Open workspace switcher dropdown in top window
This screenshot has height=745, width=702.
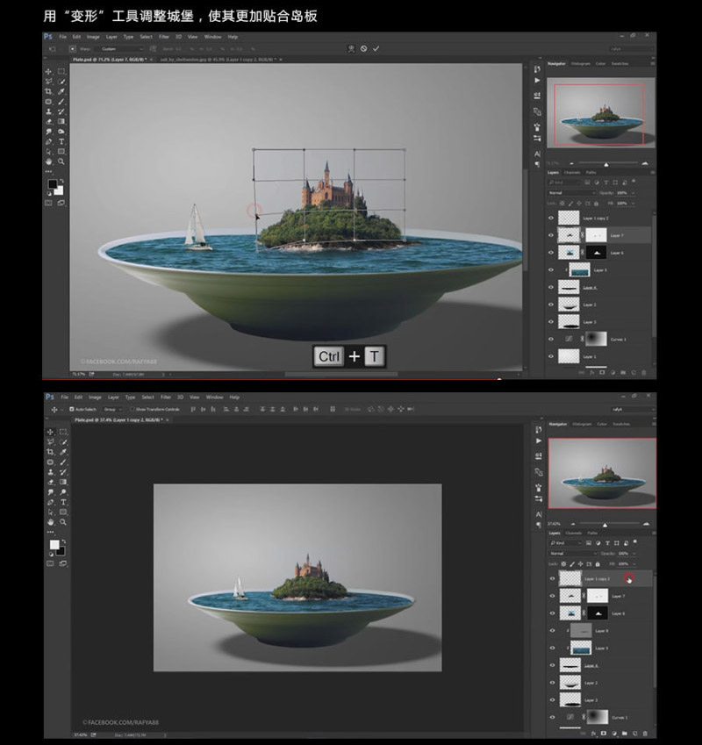point(632,49)
